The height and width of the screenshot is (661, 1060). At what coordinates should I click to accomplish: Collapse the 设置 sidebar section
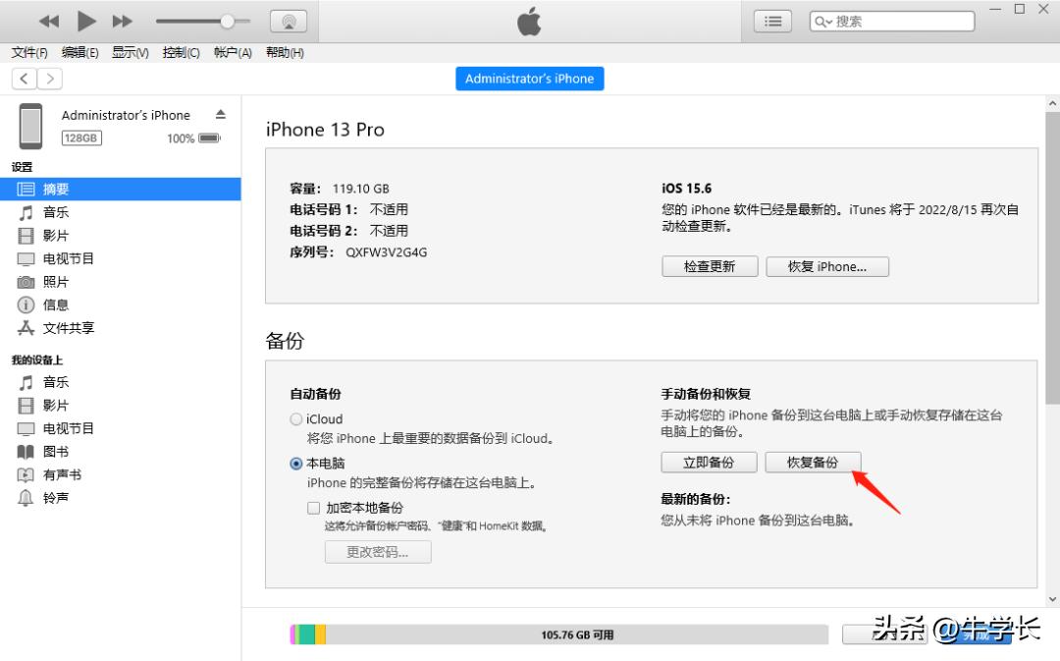point(21,167)
